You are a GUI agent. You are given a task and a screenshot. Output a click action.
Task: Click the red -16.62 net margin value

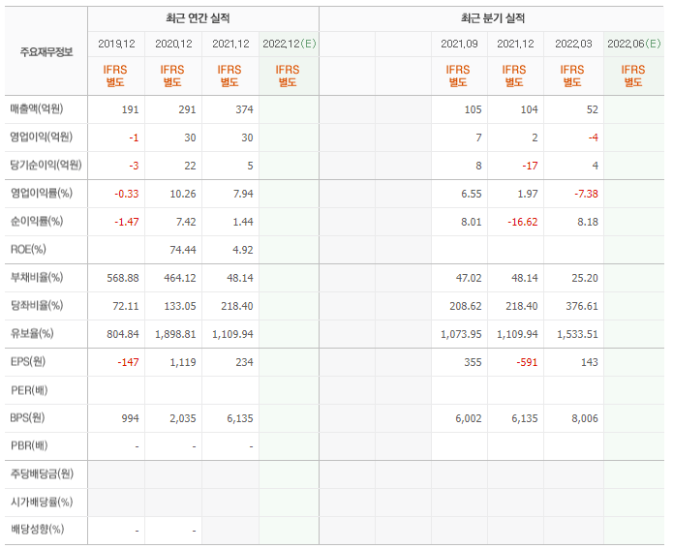tap(522, 222)
